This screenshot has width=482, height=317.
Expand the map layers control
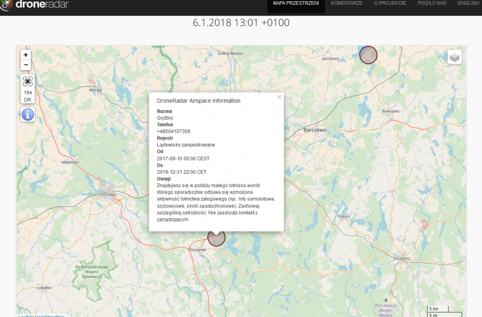454,57
